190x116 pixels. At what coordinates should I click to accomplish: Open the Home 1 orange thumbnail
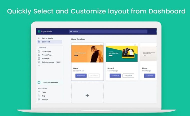coord(87,54)
